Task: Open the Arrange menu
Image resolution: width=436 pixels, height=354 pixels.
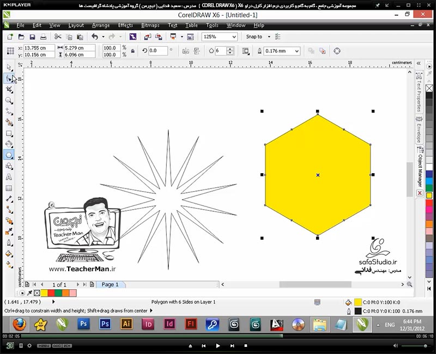Action: [x=101, y=25]
